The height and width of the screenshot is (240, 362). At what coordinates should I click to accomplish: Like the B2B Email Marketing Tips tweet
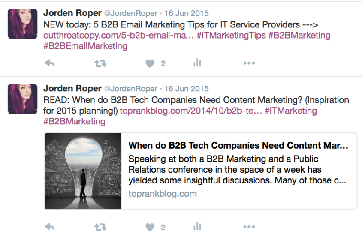(x=150, y=63)
